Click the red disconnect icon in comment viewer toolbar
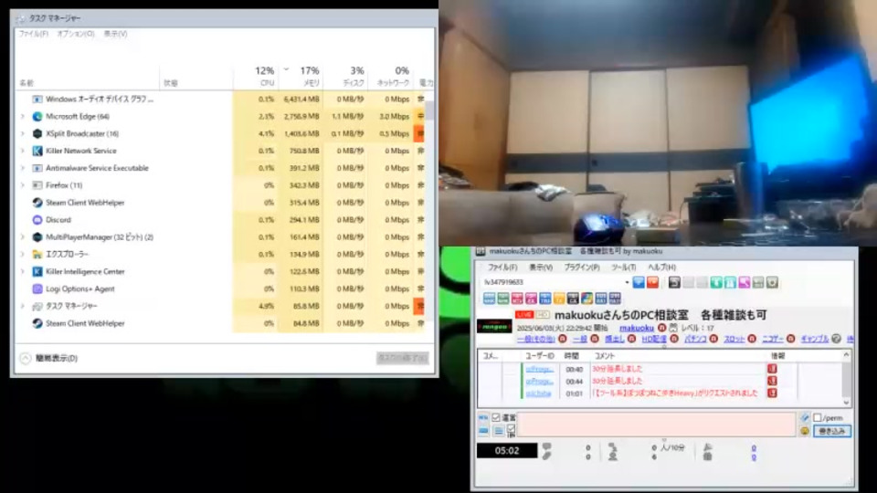Screen dimensions: 877x493 [x=652, y=282]
